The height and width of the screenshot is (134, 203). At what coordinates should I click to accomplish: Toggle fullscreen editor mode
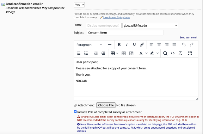(x=190, y=53)
